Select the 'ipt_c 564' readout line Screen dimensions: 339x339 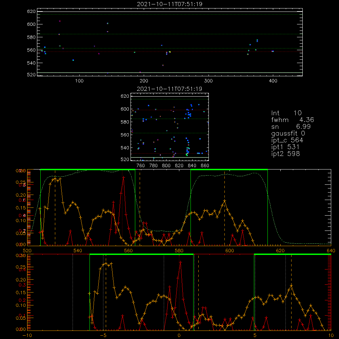(287, 140)
